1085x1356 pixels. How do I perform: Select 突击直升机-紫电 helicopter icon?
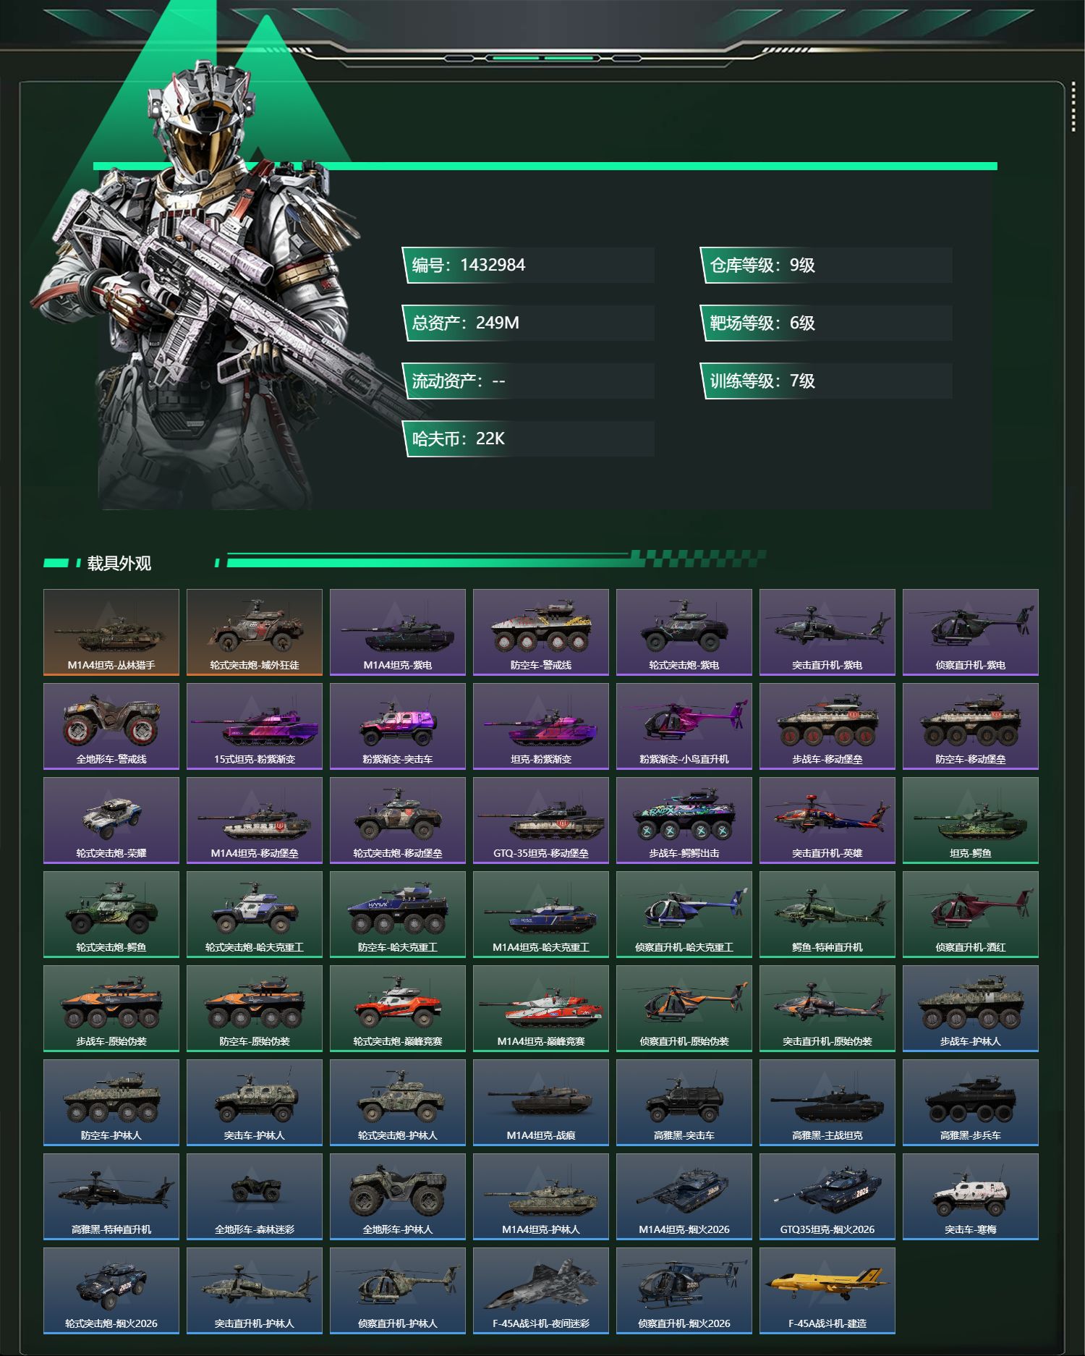click(827, 632)
